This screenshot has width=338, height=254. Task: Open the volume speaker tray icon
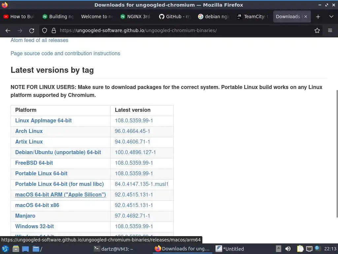point(288,249)
